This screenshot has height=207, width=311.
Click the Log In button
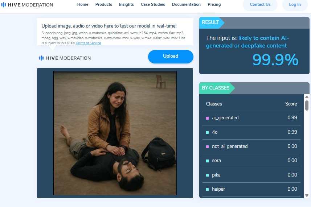tap(295, 5)
